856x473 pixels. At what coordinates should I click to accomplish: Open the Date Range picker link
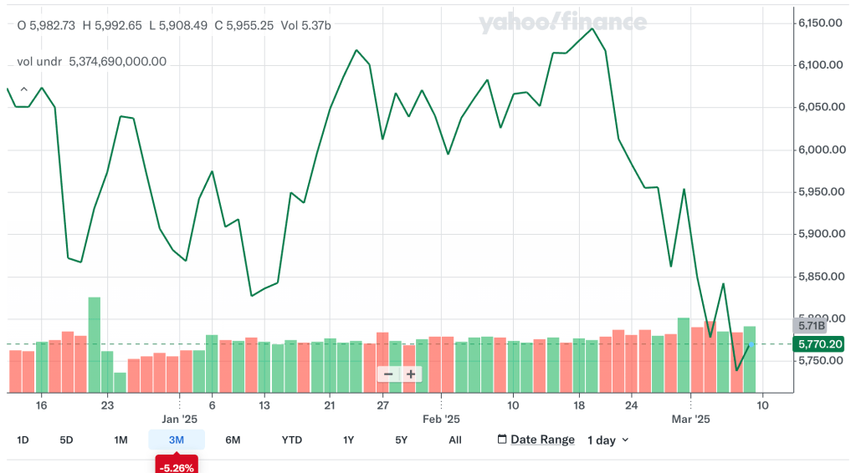542,440
